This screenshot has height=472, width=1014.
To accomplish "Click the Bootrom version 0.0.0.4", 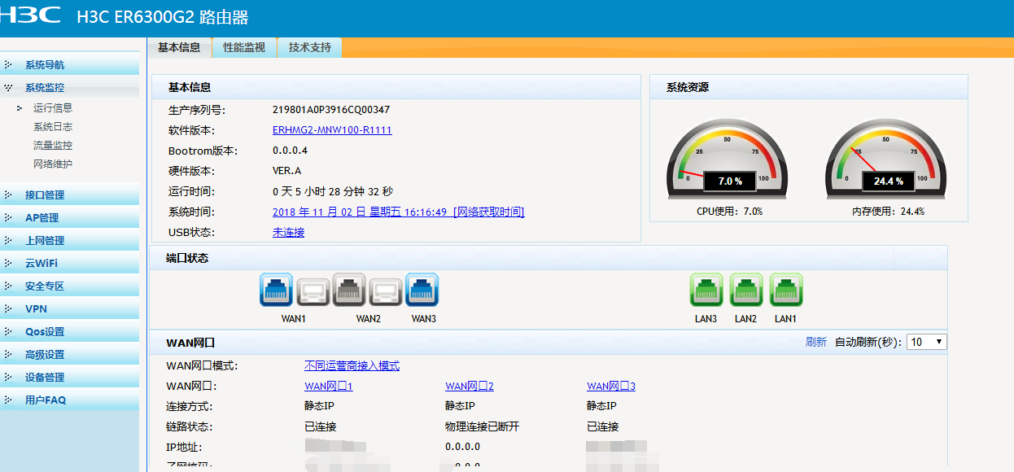I will 291,151.
